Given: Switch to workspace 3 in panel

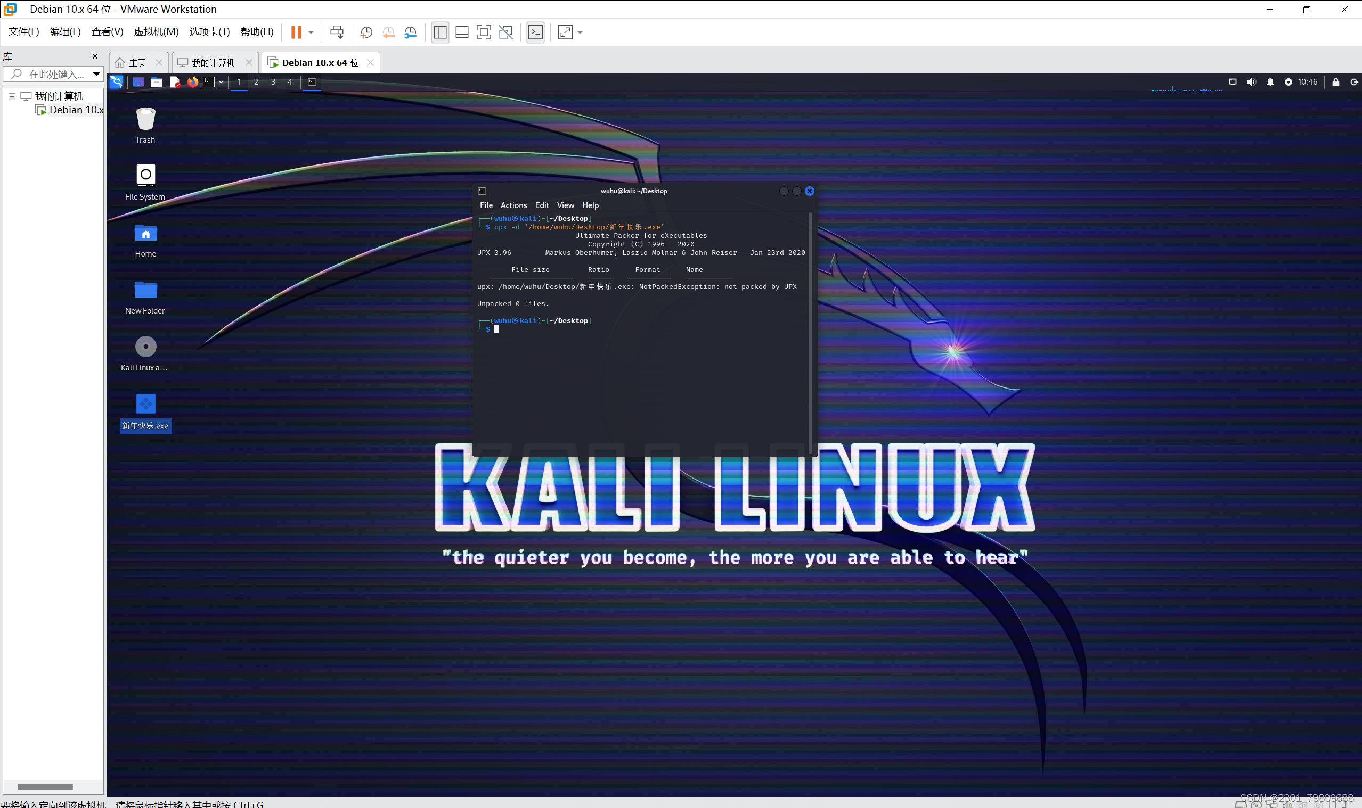Looking at the screenshot, I should [x=273, y=81].
